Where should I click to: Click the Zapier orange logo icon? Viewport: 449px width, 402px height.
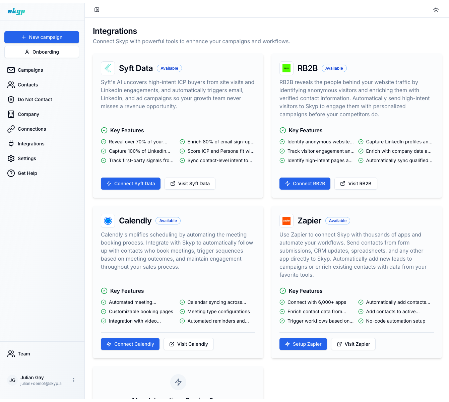(286, 220)
